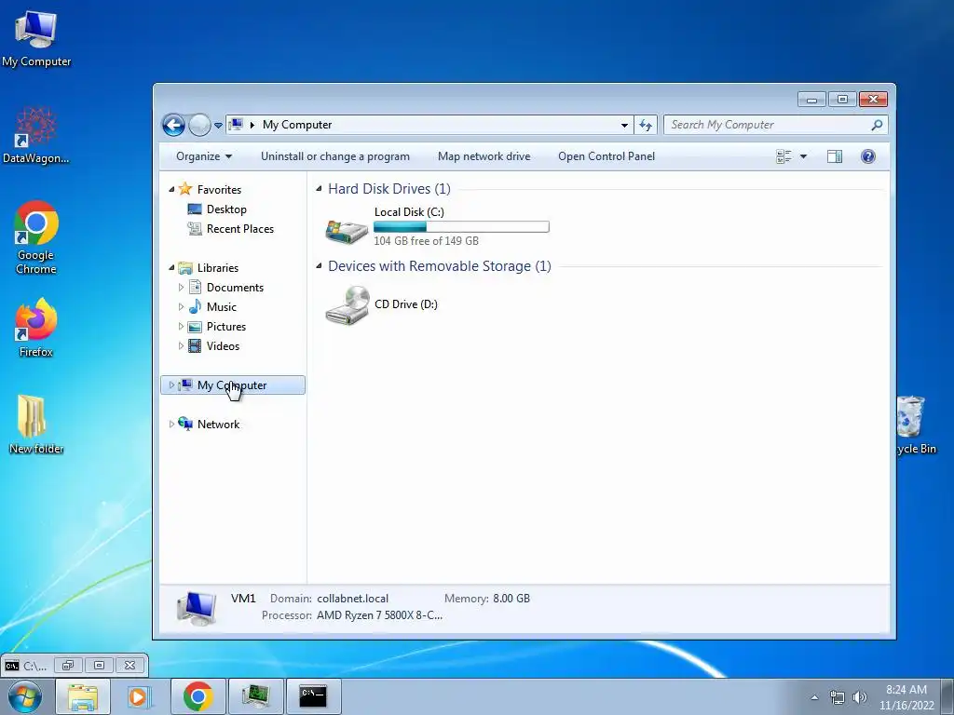The height and width of the screenshot is (715, 954).
Task: Expand the Pictures library node
Action: pyautogui.click(x=181, y=327)
